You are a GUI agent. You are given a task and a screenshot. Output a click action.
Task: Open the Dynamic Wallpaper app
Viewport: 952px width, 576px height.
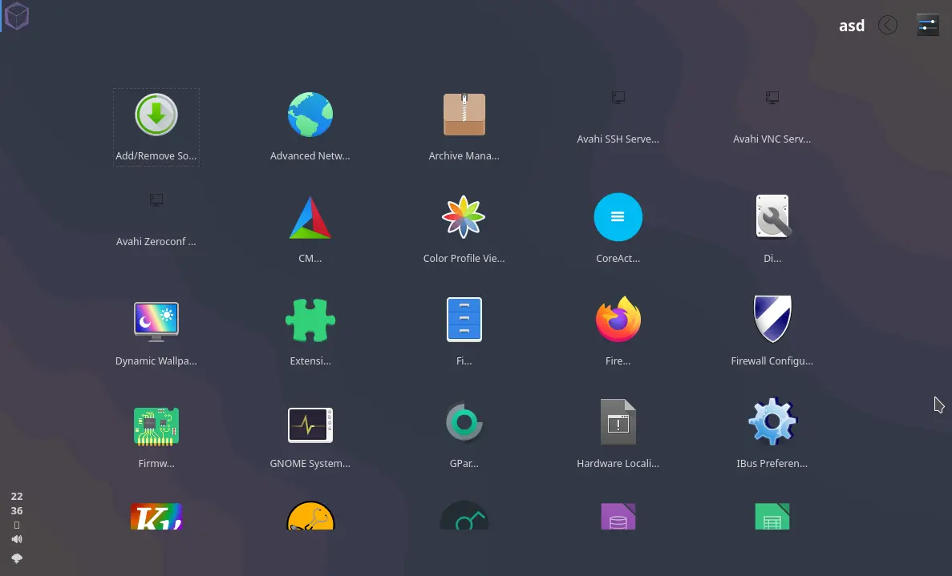[156, 319]
